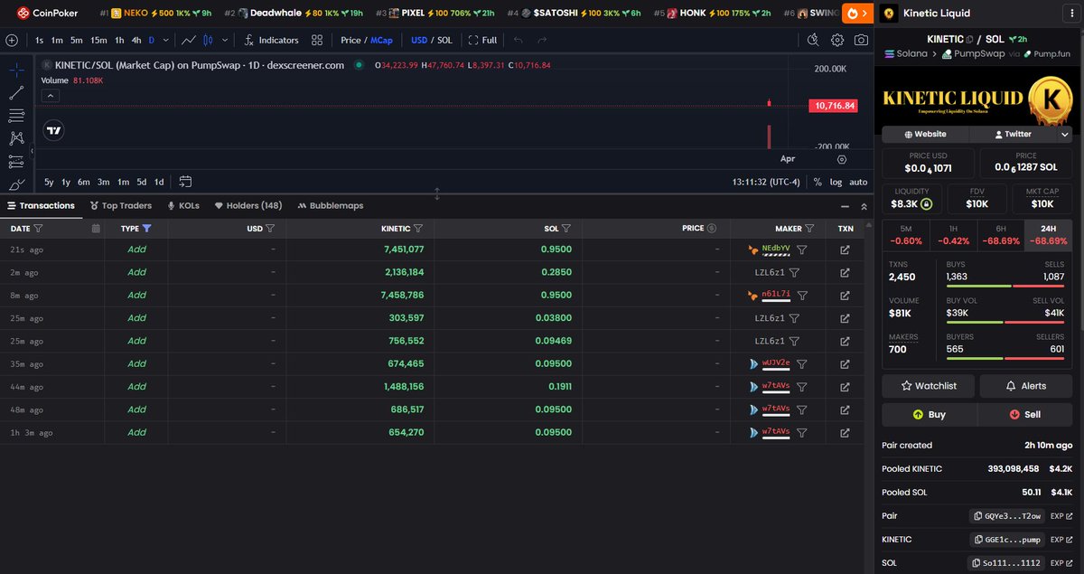The image size is (1084, 574).
Task: Select the Transactions tab
Action: pos(41,206)
